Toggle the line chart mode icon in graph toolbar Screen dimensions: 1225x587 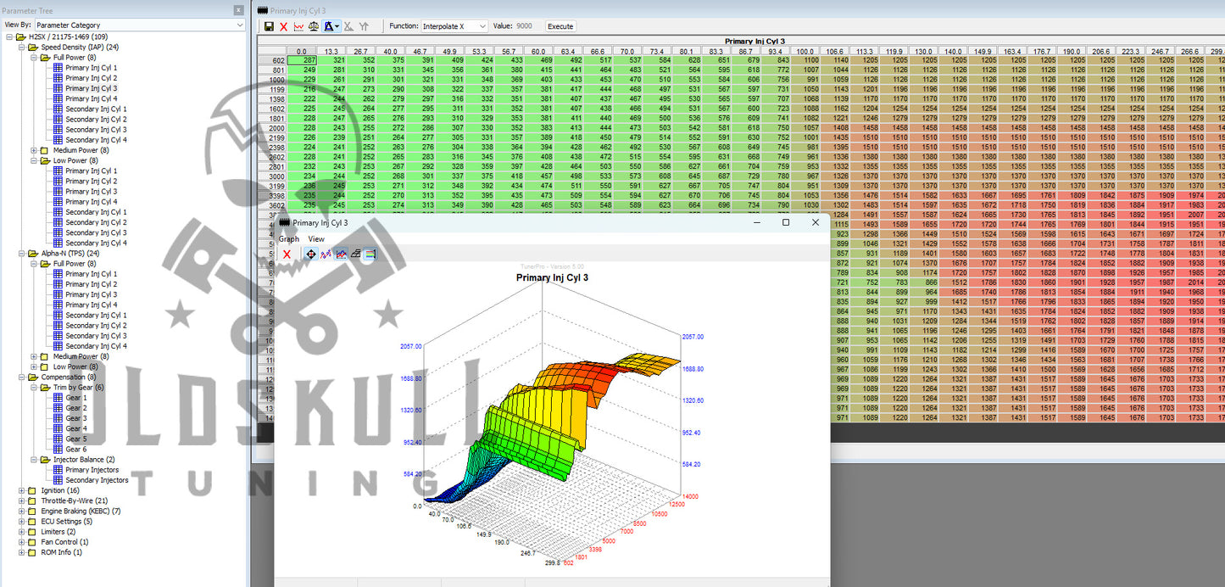coord(326,254)
